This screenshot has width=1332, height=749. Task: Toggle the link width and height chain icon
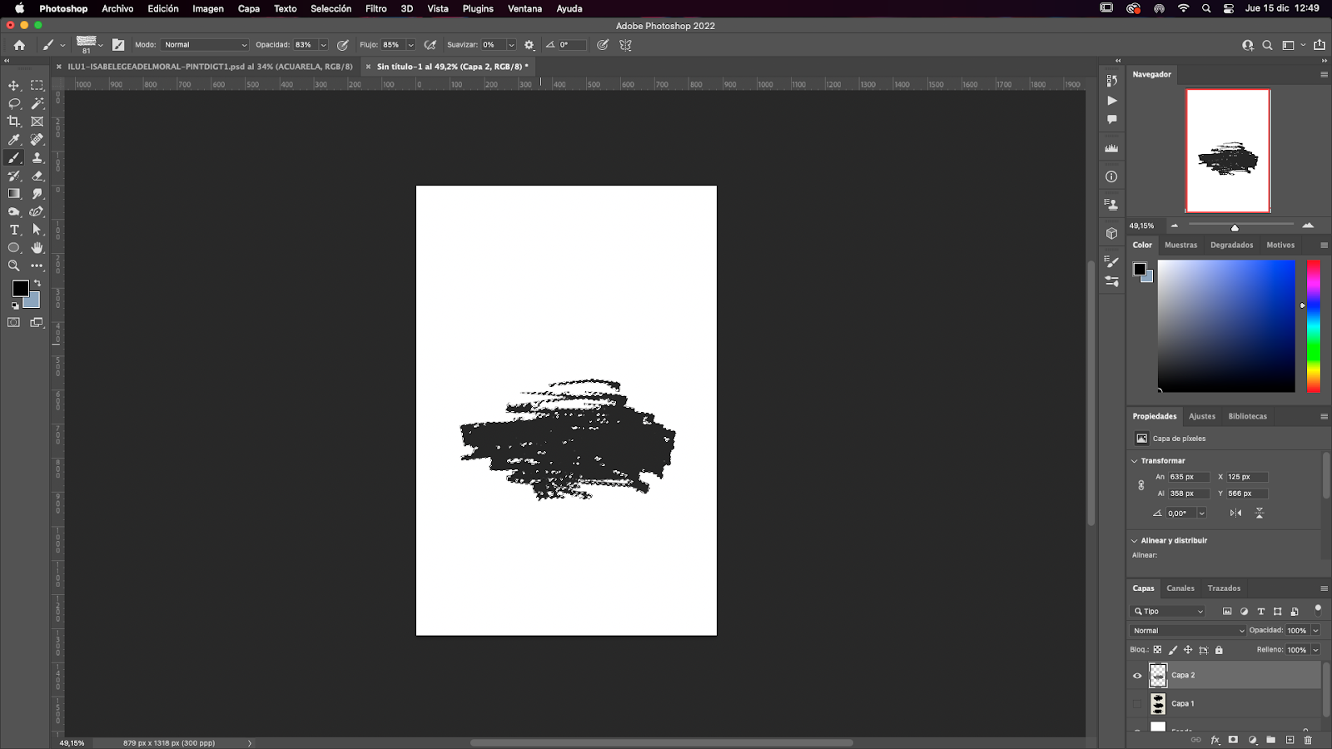[1141, 485]
